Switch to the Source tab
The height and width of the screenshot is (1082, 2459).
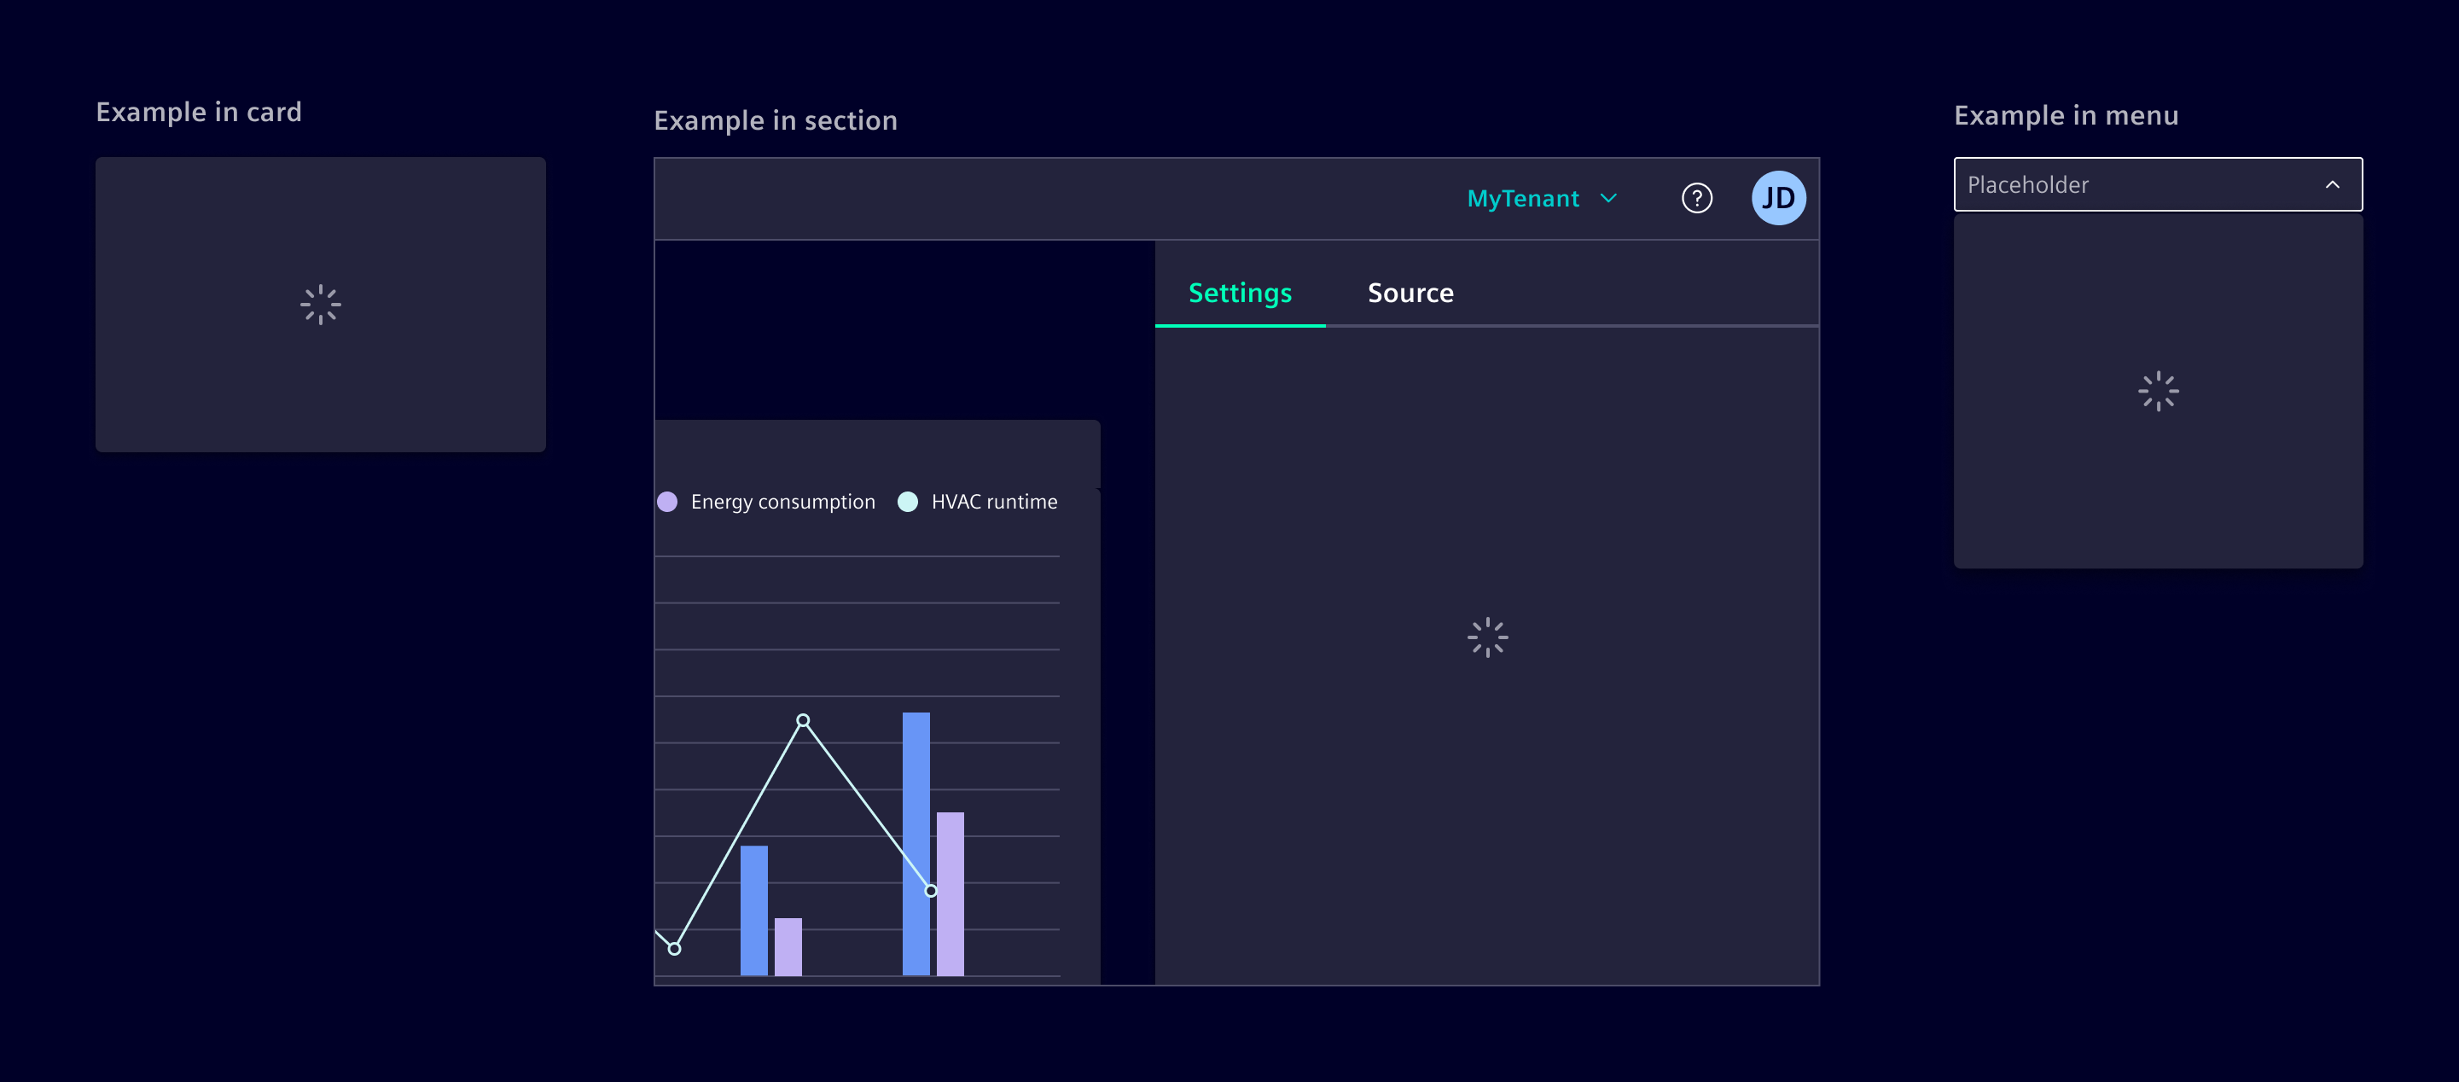point(1410,292)
